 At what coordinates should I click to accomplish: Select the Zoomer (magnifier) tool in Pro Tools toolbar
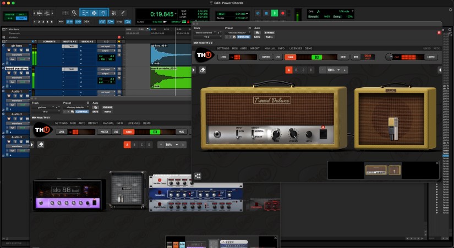(x=74, y=13)
